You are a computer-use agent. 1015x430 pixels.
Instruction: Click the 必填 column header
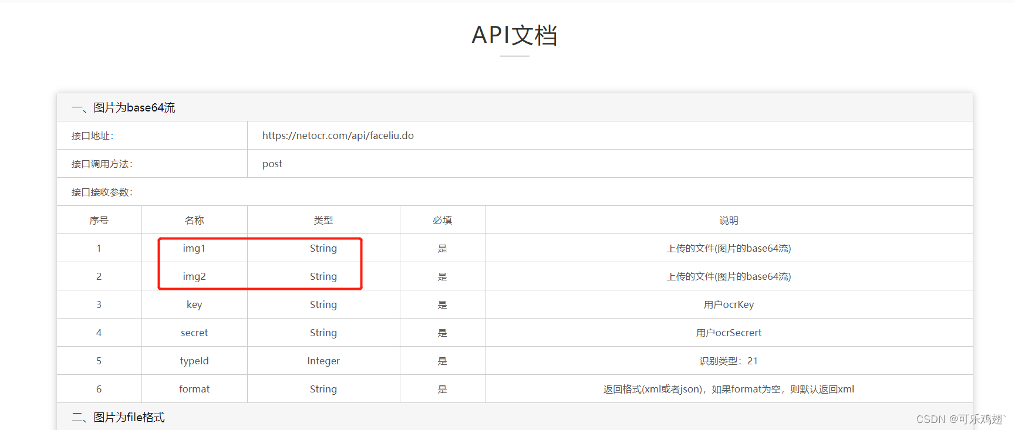443,220
